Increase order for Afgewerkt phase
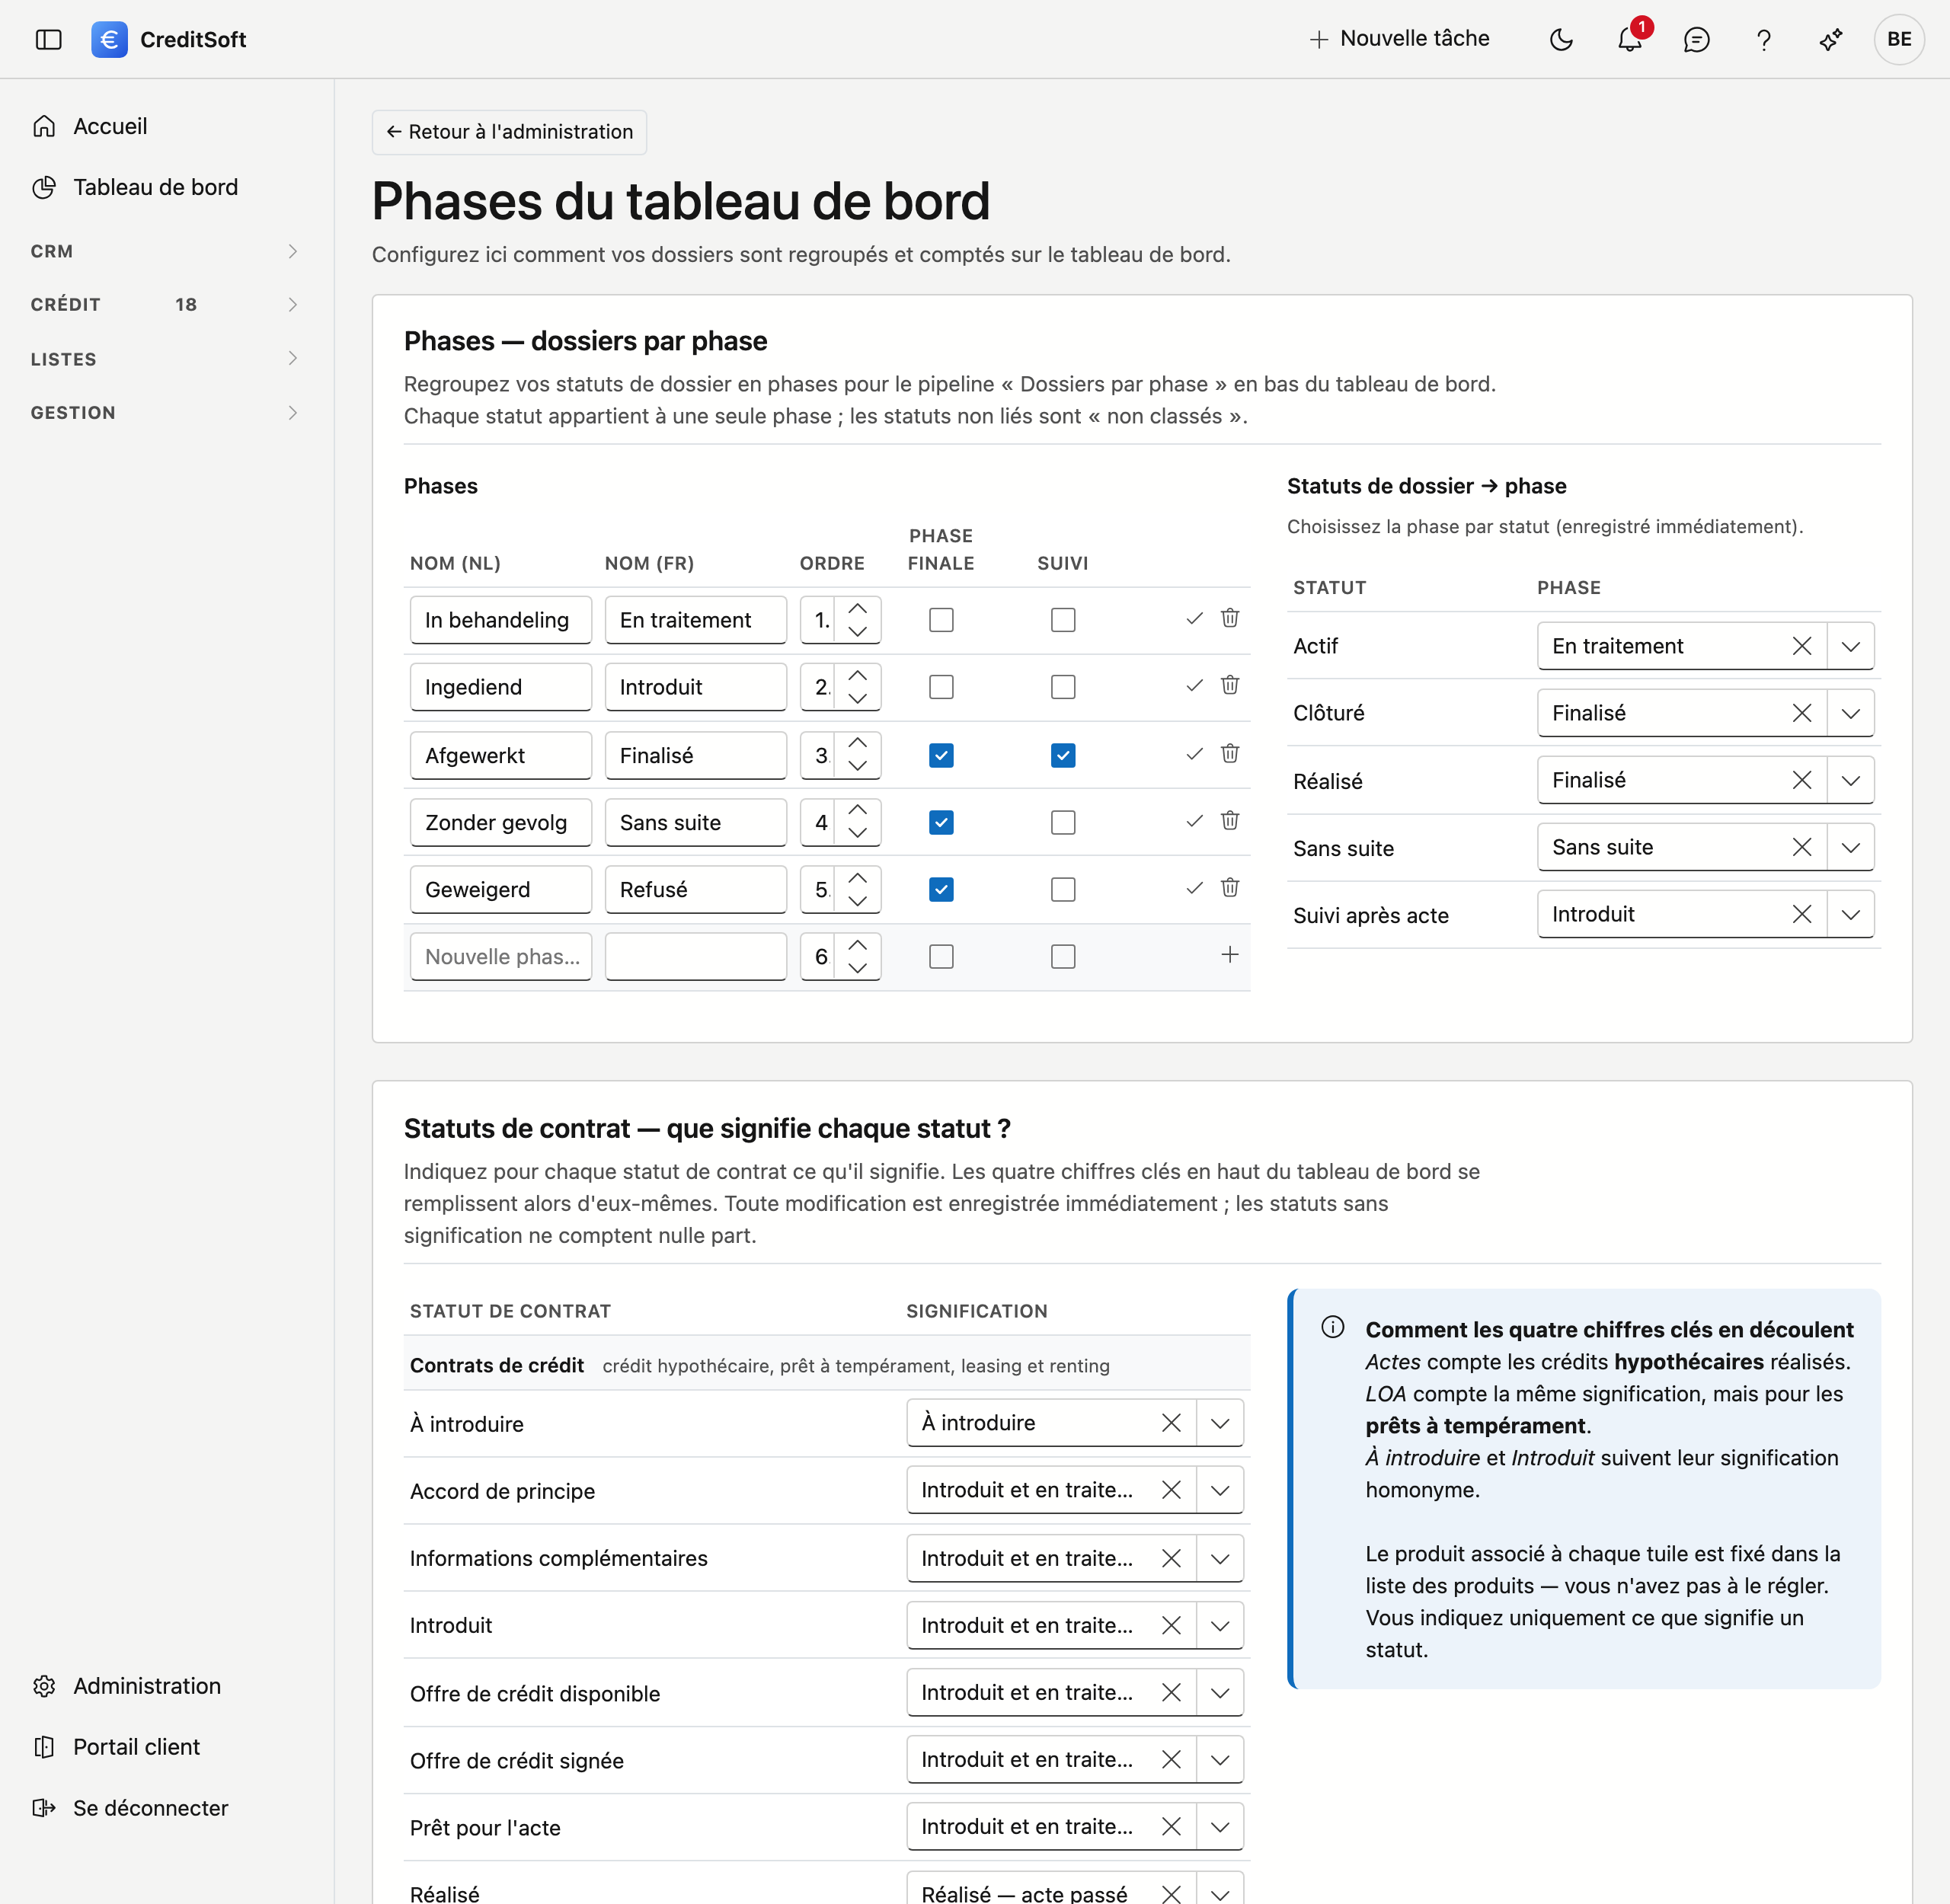This screenshot has width=1950, height=1904. click(858, 743)
